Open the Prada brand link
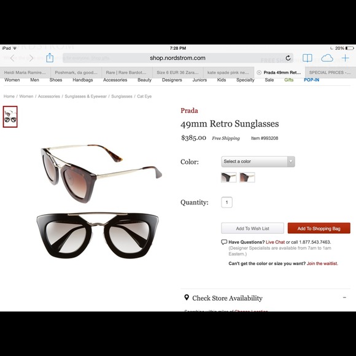The image size is (356, 356). 189,110
